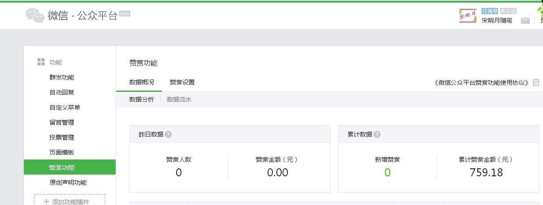Click the help icon beside 累计数据
The width and height of the screenshot is (543, 205).
pyautogui.click(x=377, y=134)
